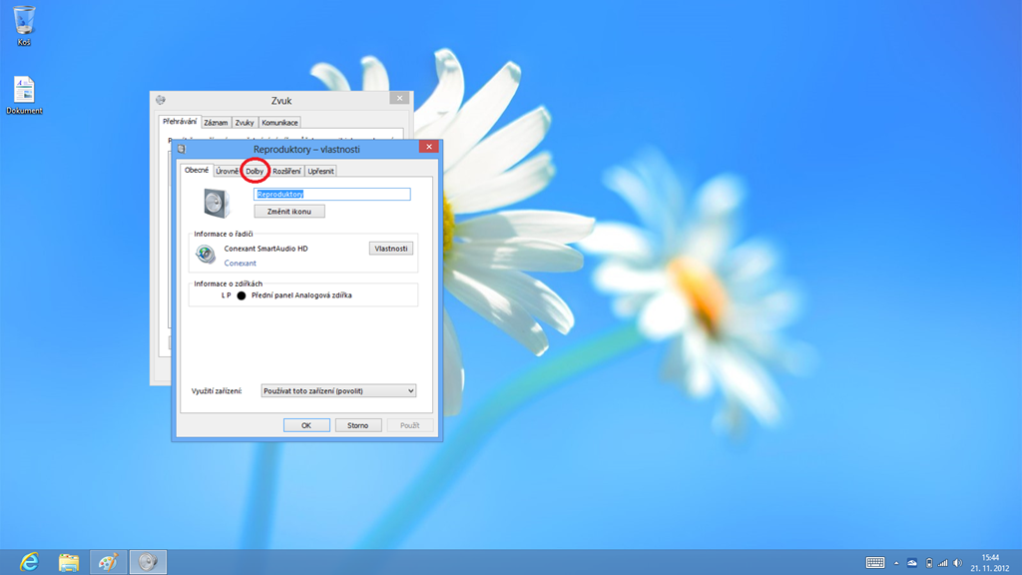Switch to the Paint app in the taskbar
The image size is (1022, 575).
point(108,562)
